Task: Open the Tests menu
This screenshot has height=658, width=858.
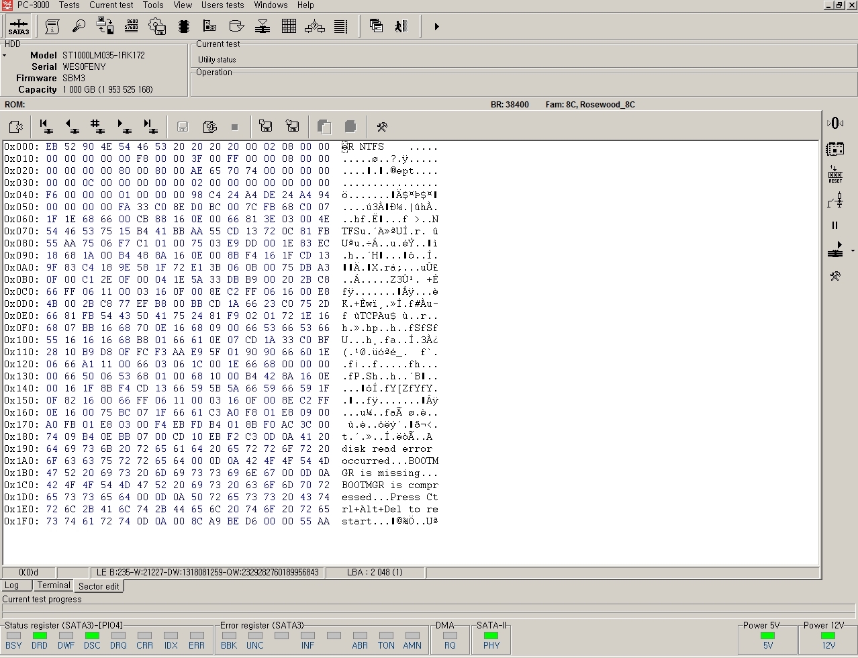Action: coord(69,5)
